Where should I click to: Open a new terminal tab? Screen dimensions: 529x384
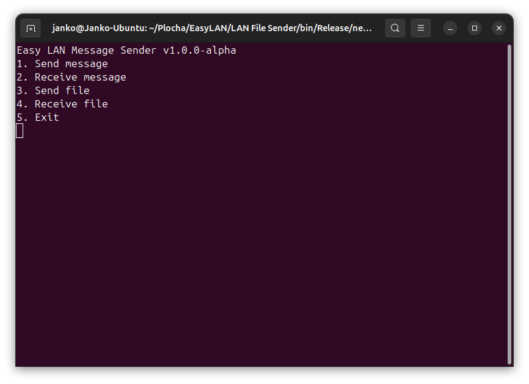[x=31, y=28]
